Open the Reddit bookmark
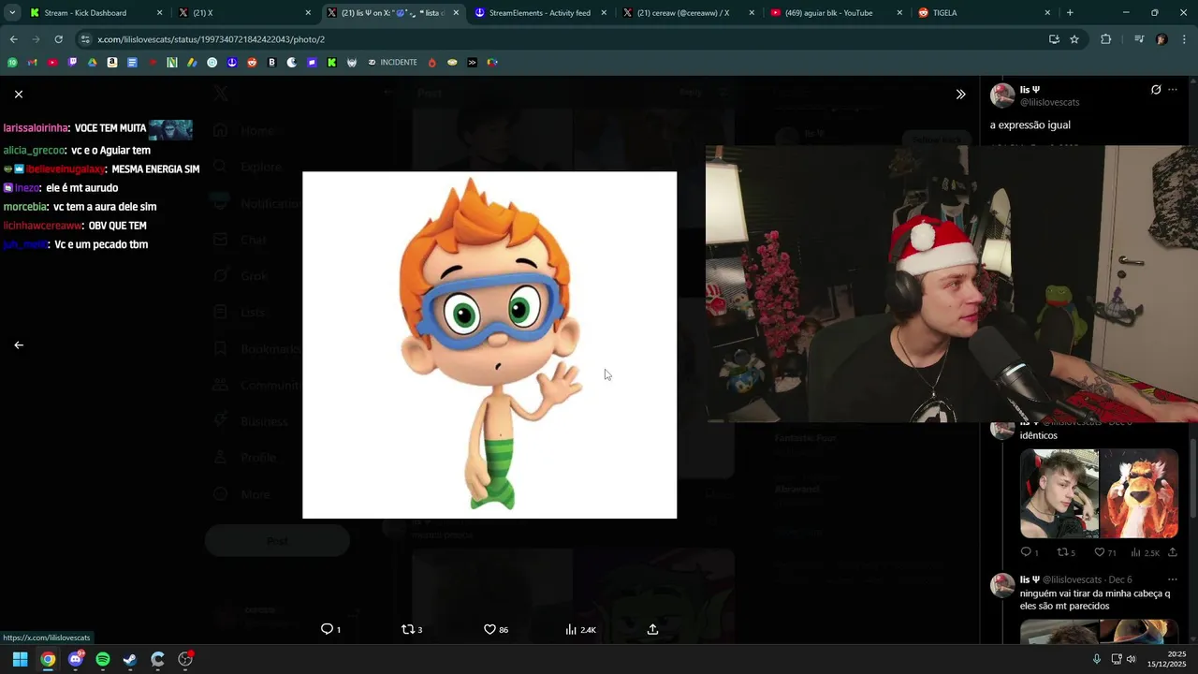The height and width of the screenshot is (674, 1198). (x=252, y=63)
